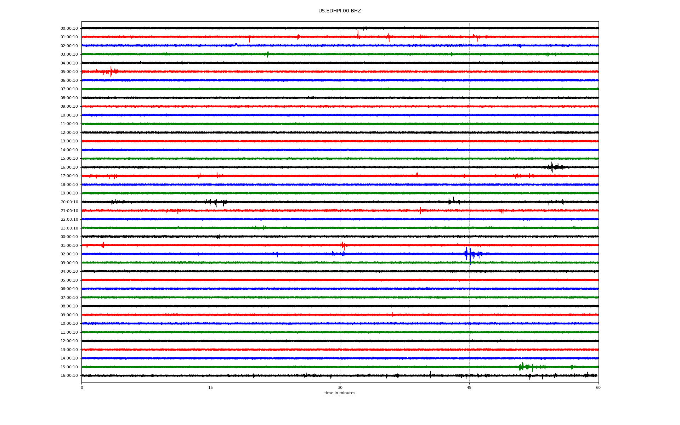Click the black spike cluster near minute 15 on 20:00:10
This screenshot has height=425, width=680.
click(x=215, y=202)
